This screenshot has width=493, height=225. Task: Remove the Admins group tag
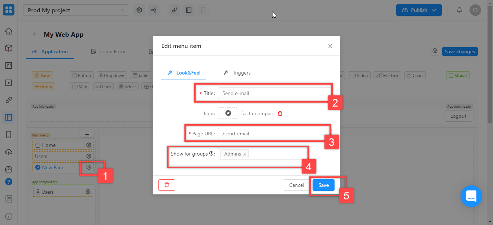pyautogui.click(x=245, y=154)
